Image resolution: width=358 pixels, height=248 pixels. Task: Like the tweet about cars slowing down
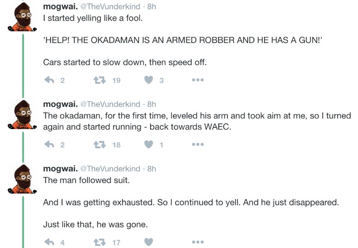149,80
